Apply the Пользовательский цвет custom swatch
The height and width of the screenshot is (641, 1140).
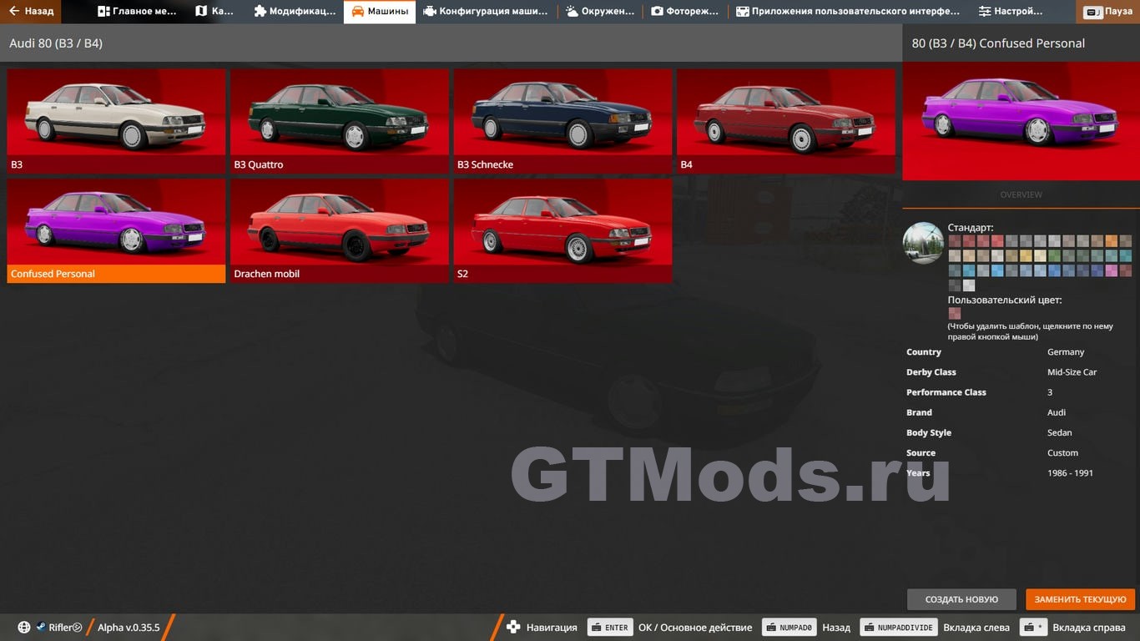click(955, 314)
